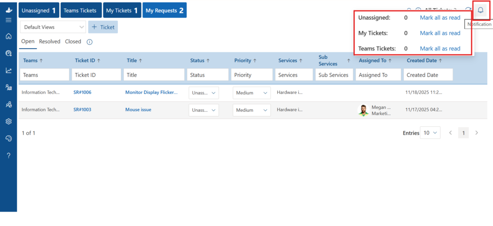Switch to the My Requests tab
The width and height of the screenshot is (493, 226).
pyautogui.click(x=164, y=10)
